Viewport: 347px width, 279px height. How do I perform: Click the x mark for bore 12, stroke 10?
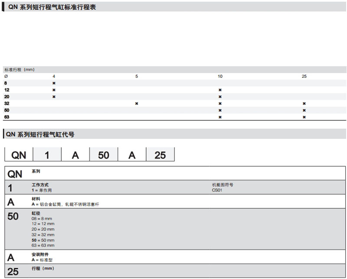(220, 90)
